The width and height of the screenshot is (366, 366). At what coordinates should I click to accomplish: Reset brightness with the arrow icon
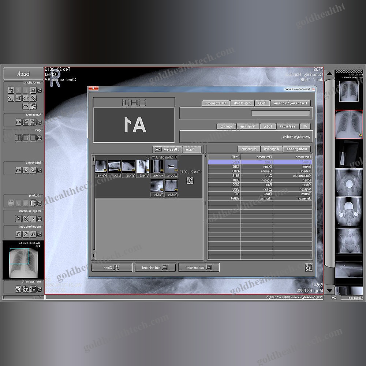[x=18, y=171]
